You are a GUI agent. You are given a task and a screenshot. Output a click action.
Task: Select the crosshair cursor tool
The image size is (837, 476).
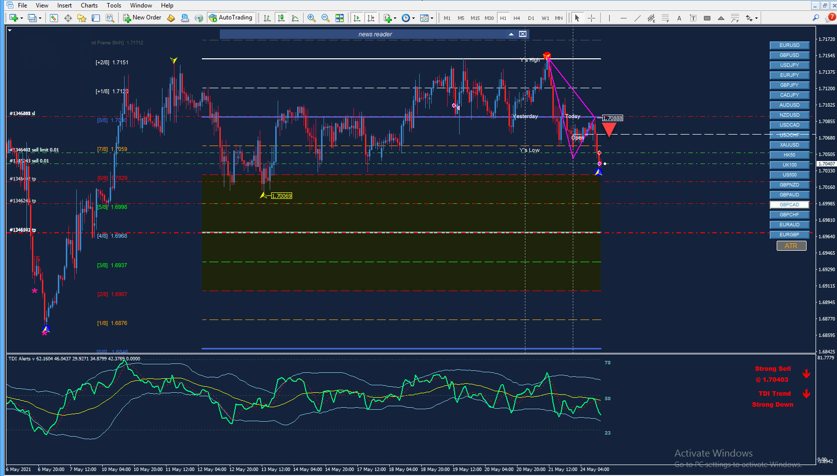tap(592, 18)
